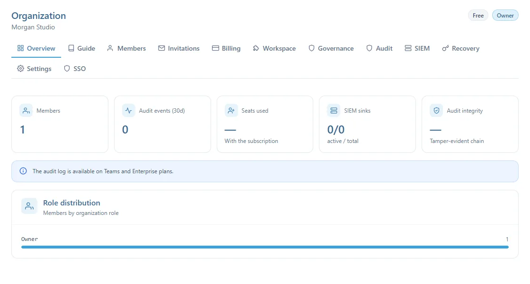Open the Governance tab

point(331,48)
